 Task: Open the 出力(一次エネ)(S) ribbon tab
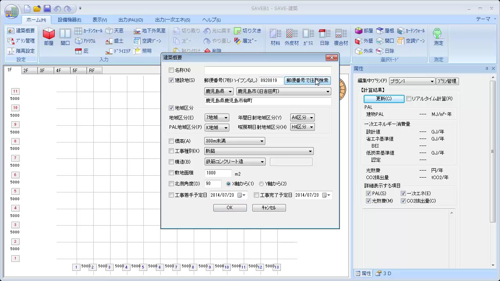point(173,20)
